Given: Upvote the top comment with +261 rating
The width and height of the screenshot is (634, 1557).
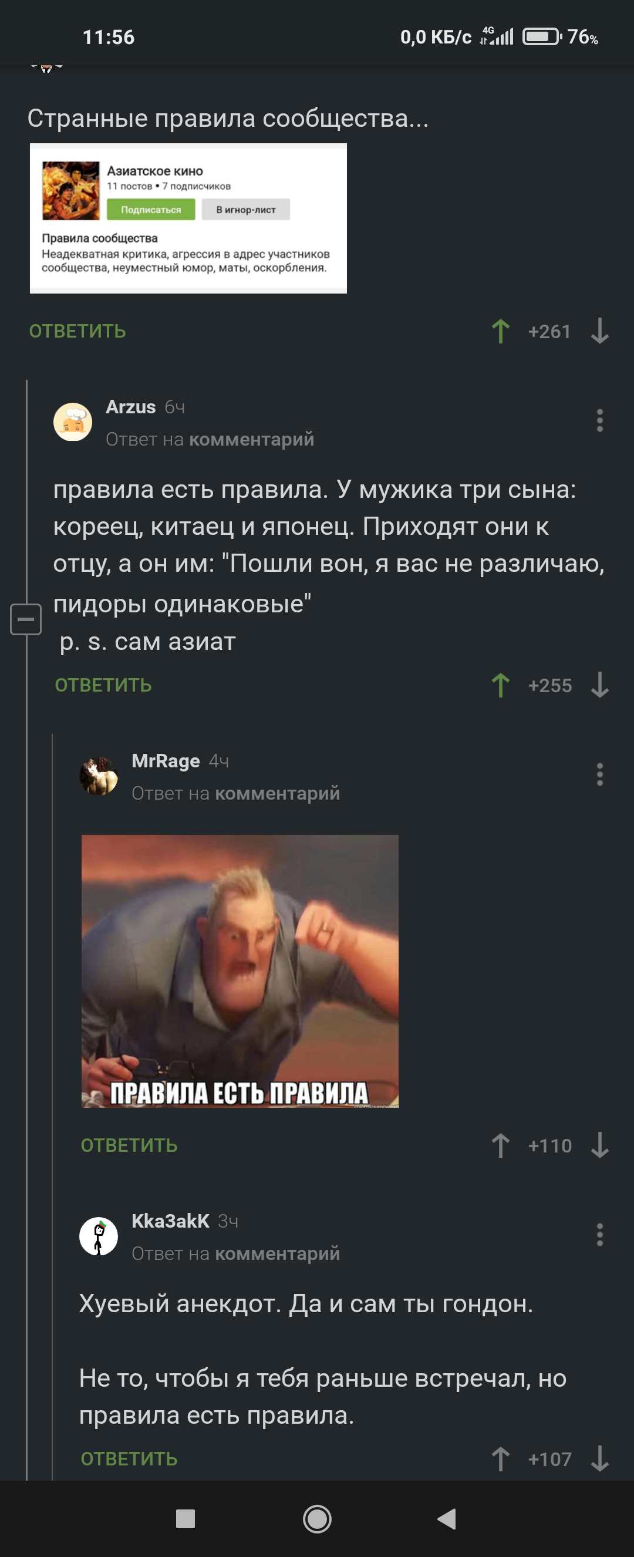Looking at the screenshot, I should coord(500,331).
